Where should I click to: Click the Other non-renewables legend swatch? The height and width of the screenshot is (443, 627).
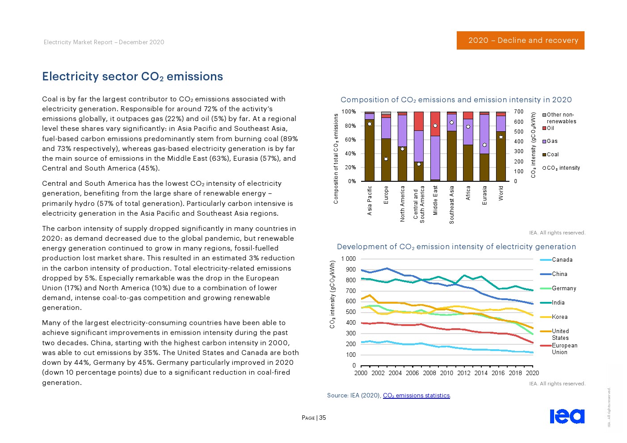pos(544,115)
